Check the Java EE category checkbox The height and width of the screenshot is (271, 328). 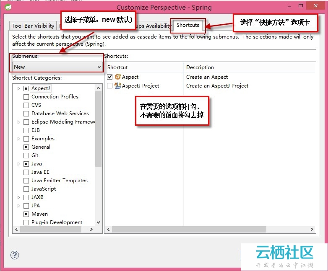coord(26,173)
